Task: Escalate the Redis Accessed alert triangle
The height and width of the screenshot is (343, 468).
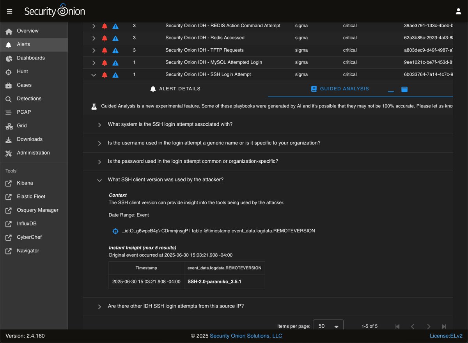Action: [x=115, y=38]
